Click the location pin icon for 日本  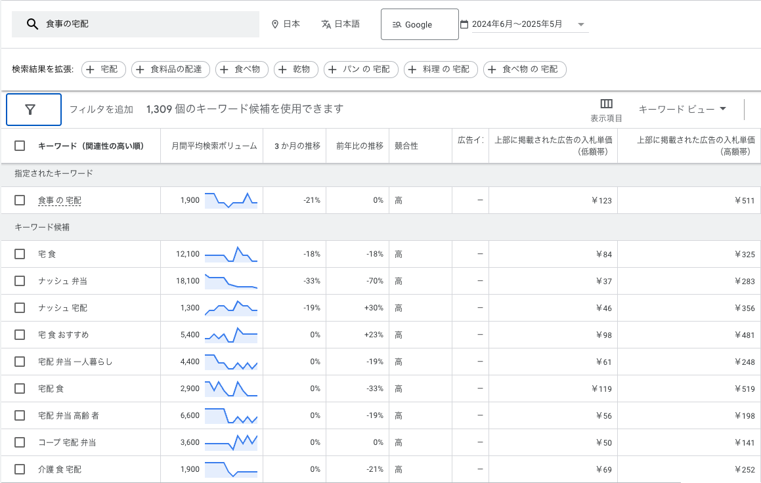(x=275, y=24)
